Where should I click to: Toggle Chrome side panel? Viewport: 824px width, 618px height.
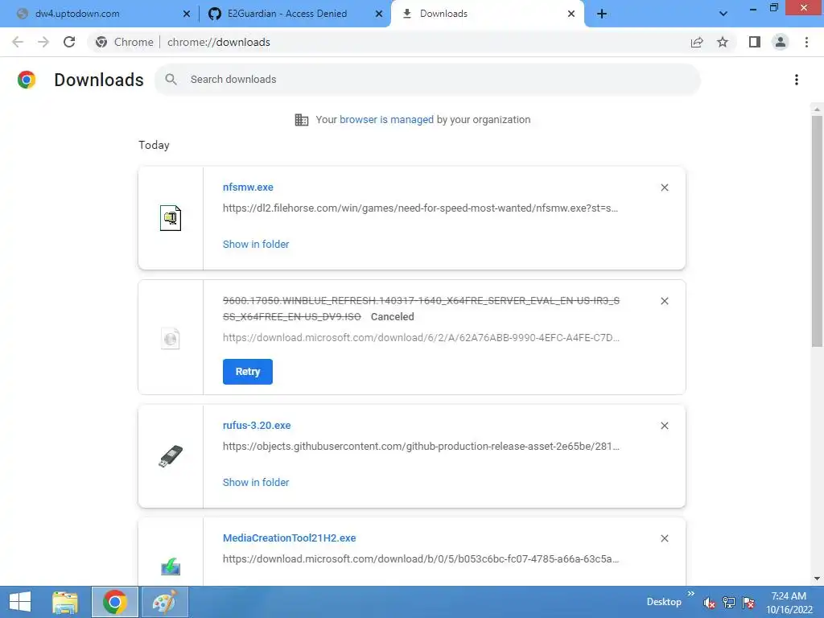[x=755, y=42]
